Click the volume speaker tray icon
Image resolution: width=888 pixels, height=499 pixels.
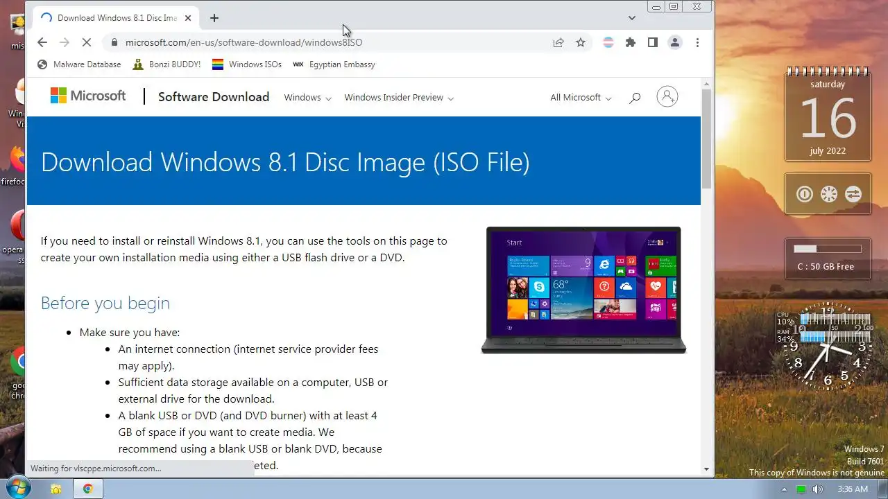coord(818,489)
